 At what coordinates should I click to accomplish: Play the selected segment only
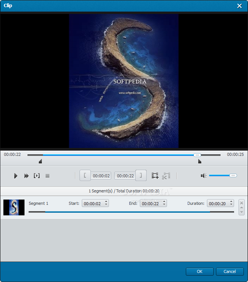37,176
